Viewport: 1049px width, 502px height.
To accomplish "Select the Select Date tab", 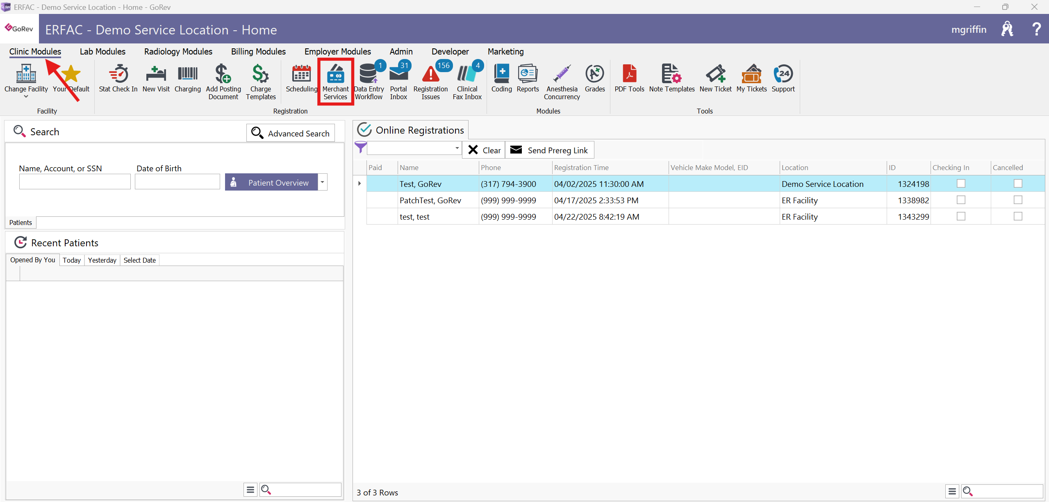I will (140, 260).
